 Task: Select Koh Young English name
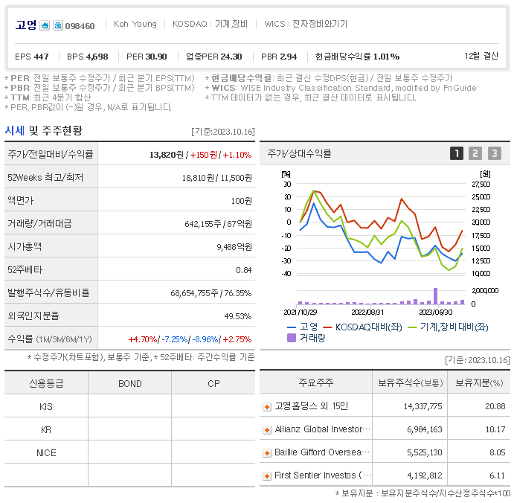135,24
